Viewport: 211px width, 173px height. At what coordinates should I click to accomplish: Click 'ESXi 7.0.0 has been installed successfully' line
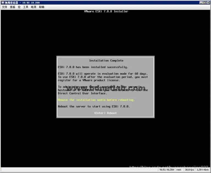(93, 67)
